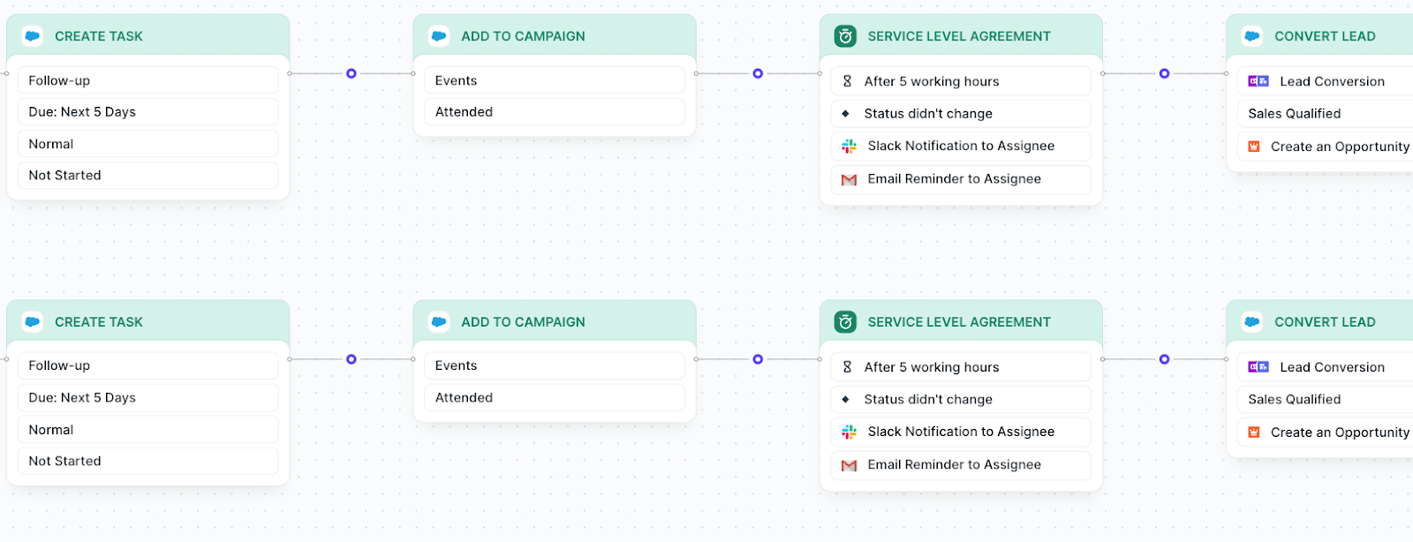This screenshot has width=1413, height=542.
Task: Click orange icon beside lower Create an Opportunity
Action: 1253,433
